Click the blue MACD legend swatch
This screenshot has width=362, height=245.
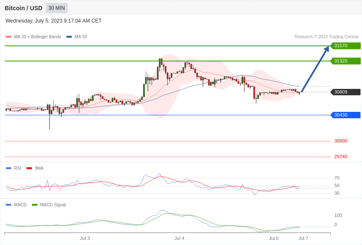pyautogui.click(x=9, y=205)
